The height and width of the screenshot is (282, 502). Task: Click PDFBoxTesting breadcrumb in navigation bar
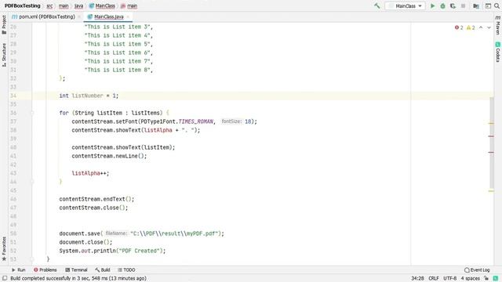click(23, 5)
